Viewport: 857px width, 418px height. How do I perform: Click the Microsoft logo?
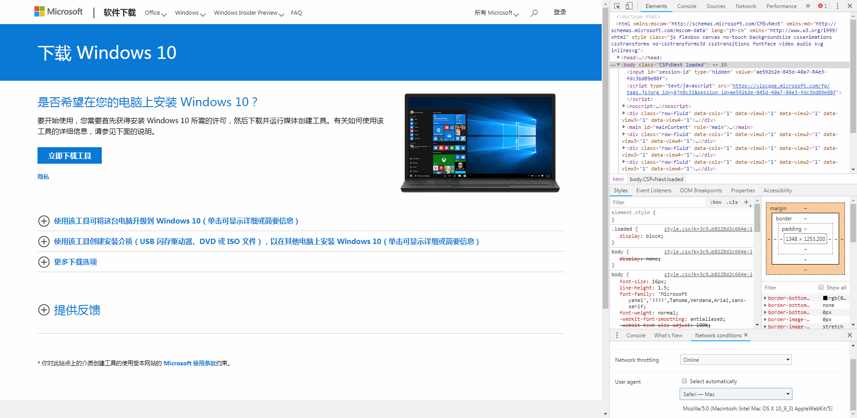(x=58, y=12)
